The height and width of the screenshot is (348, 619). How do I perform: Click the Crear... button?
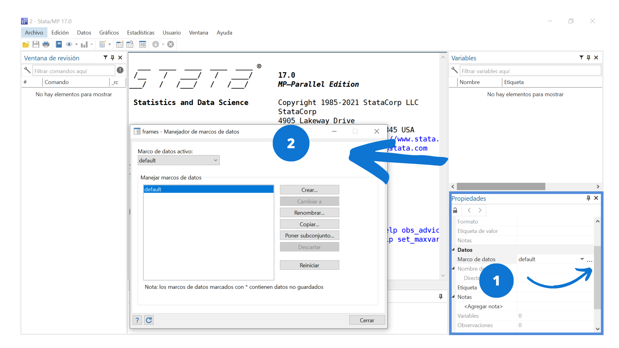[x=309, y=190]
